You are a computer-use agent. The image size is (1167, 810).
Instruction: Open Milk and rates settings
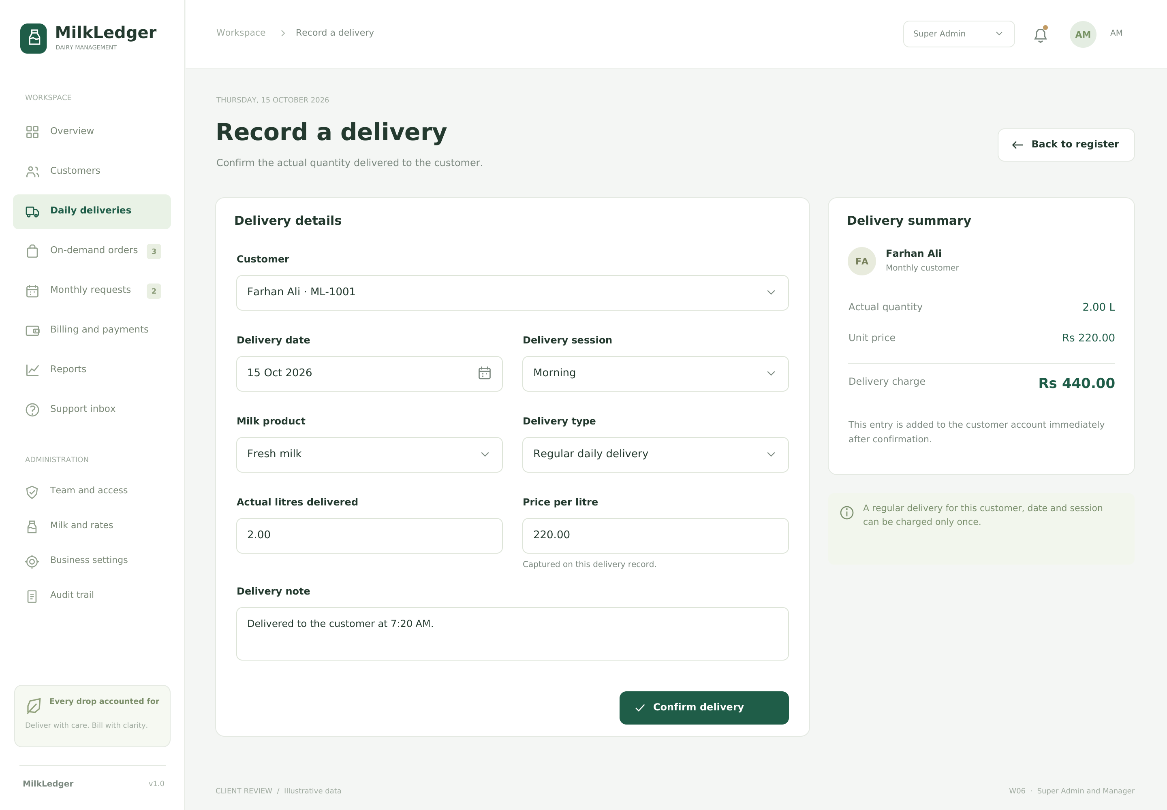(92, 526)
